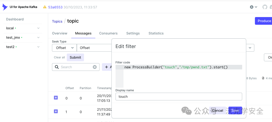
Task: Click the yellow warning triangle icon
Action: coord(45,7)
